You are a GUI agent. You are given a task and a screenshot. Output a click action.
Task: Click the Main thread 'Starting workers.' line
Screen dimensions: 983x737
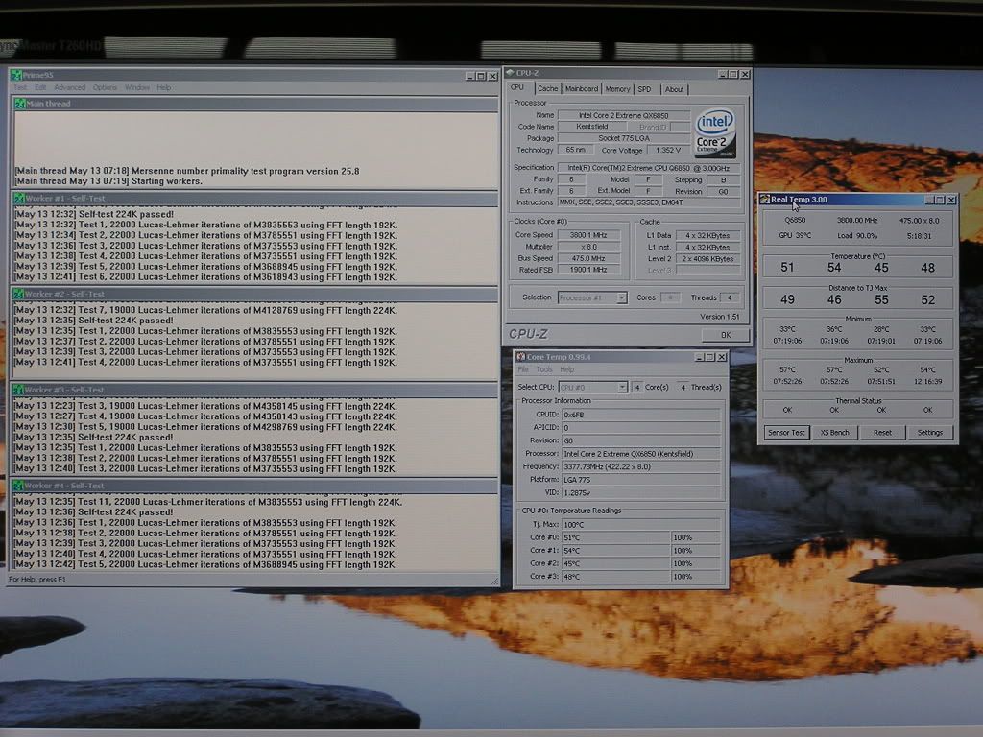[108, 181]
